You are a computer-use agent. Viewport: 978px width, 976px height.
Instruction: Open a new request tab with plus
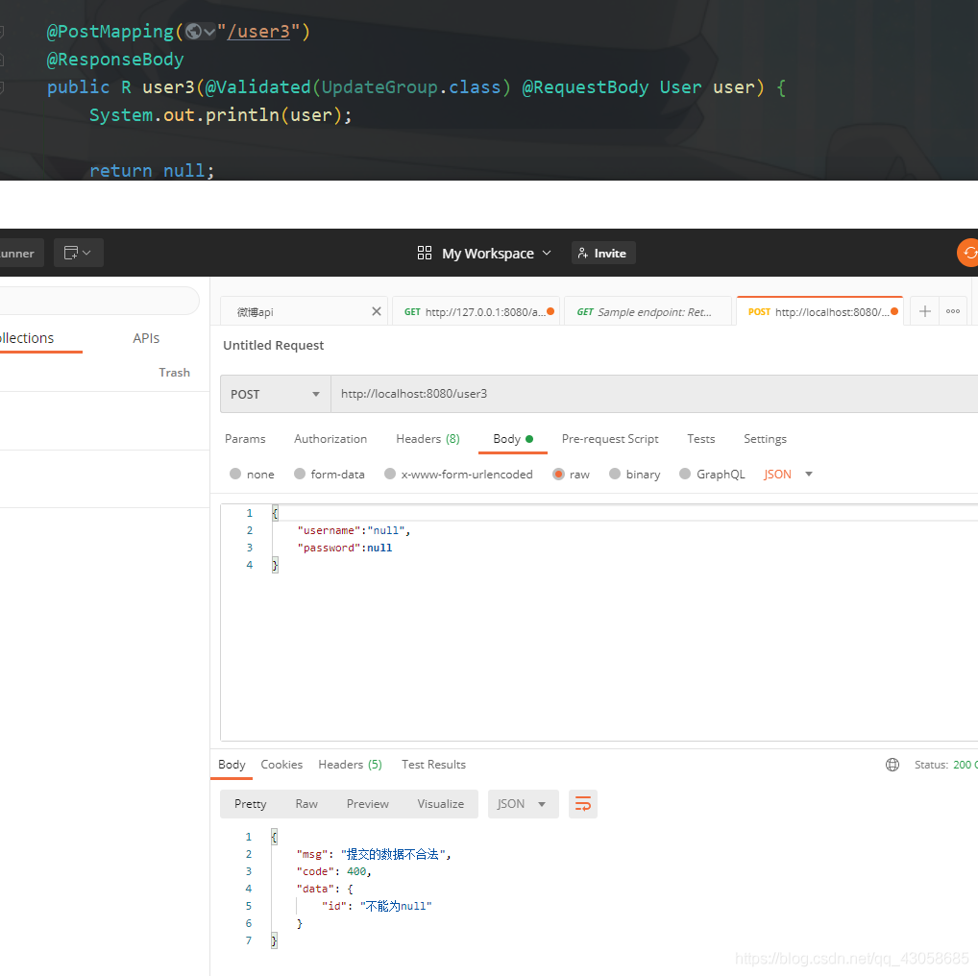click(x=924, y=311)
